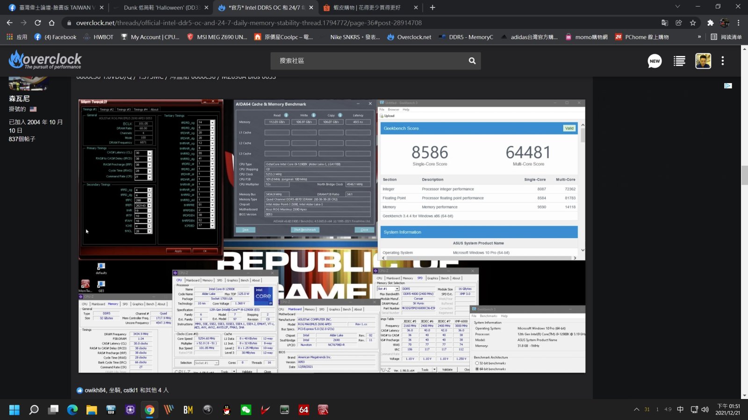Open the NEW posts bubble icon

tap(654, 61)
